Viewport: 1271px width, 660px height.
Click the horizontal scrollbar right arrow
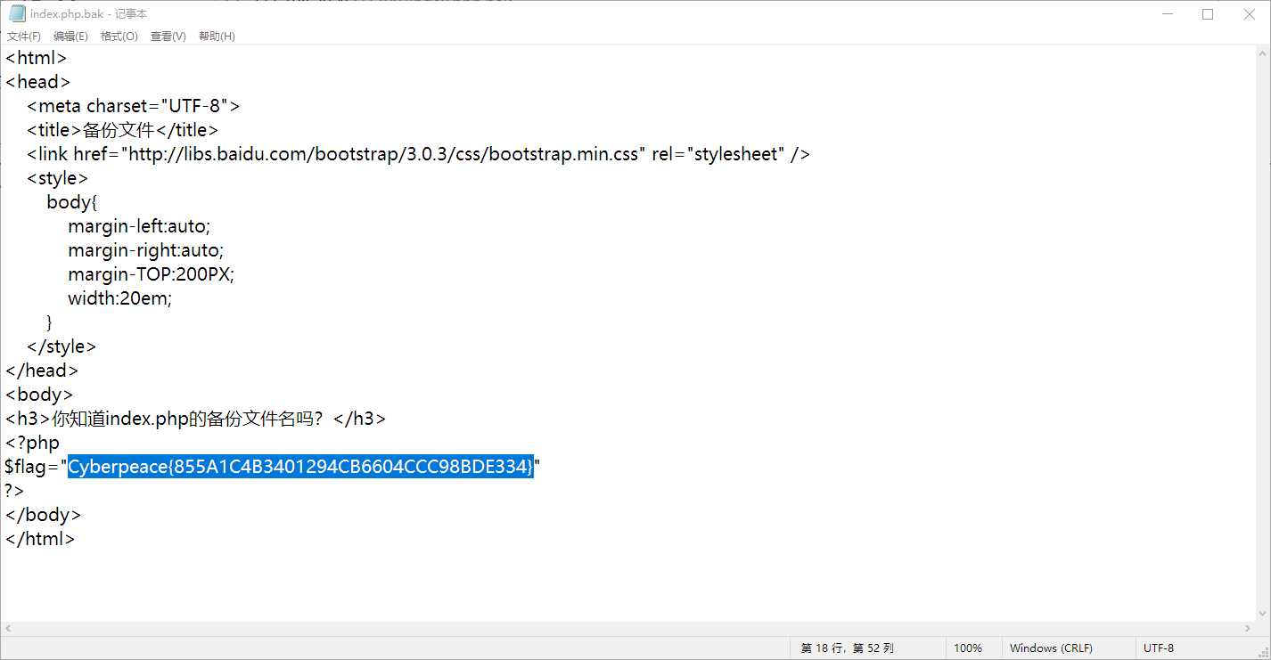1248,629
